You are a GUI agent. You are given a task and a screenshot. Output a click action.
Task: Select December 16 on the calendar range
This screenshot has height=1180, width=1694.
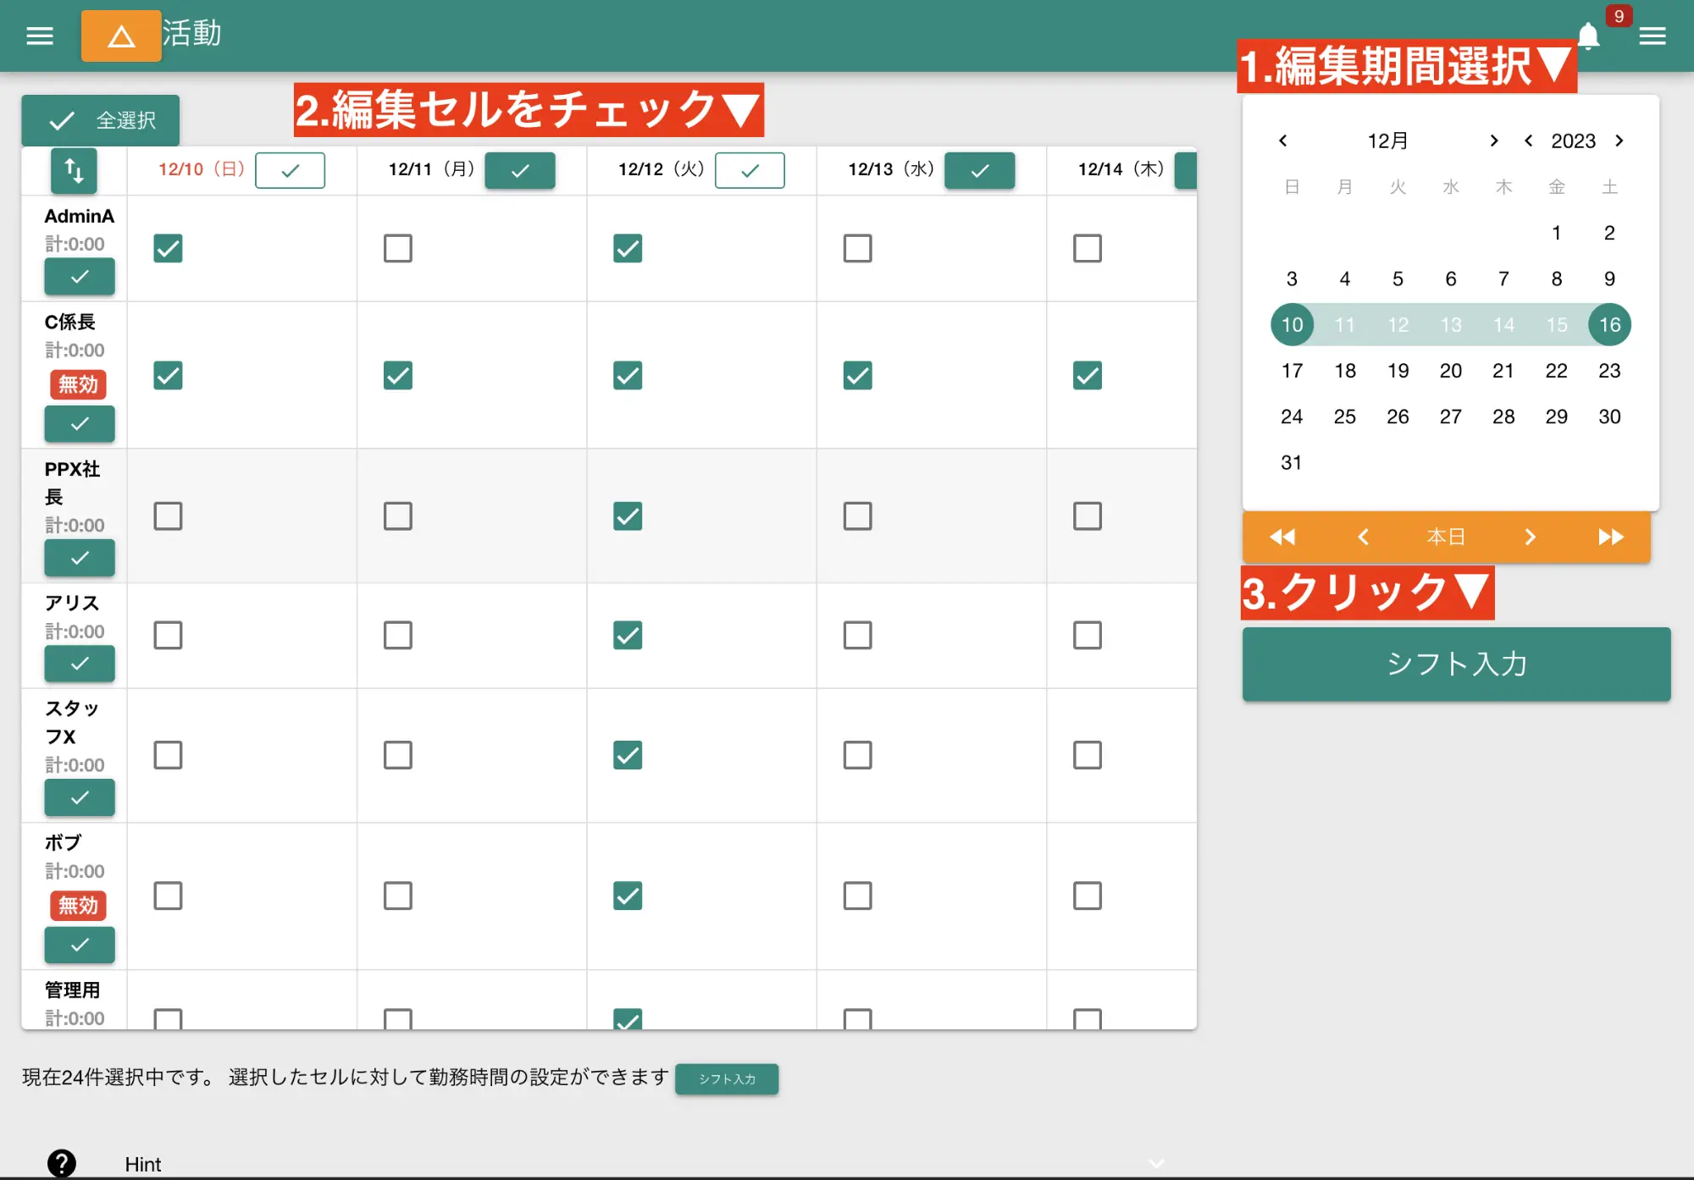1609,324
